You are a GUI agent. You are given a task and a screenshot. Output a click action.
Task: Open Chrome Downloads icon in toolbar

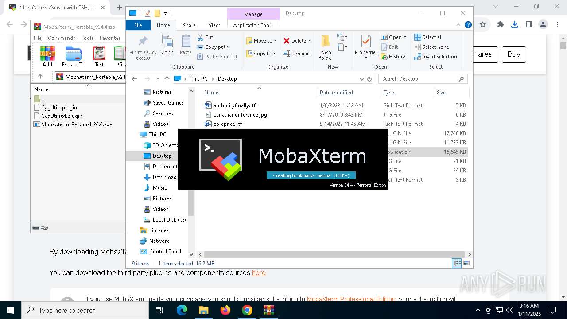[514, 25]
